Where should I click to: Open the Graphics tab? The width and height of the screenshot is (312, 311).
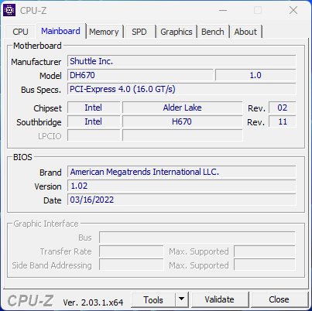177,32
